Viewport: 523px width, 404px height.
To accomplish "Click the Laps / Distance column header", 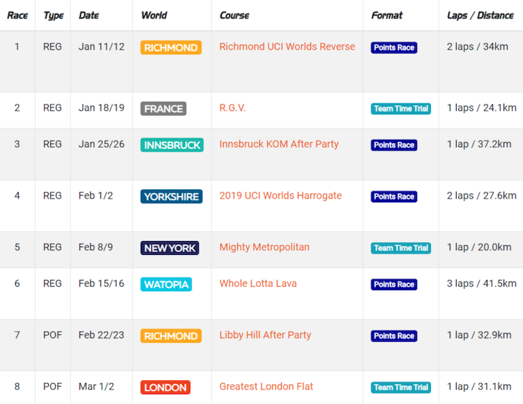I will (480, 15).
